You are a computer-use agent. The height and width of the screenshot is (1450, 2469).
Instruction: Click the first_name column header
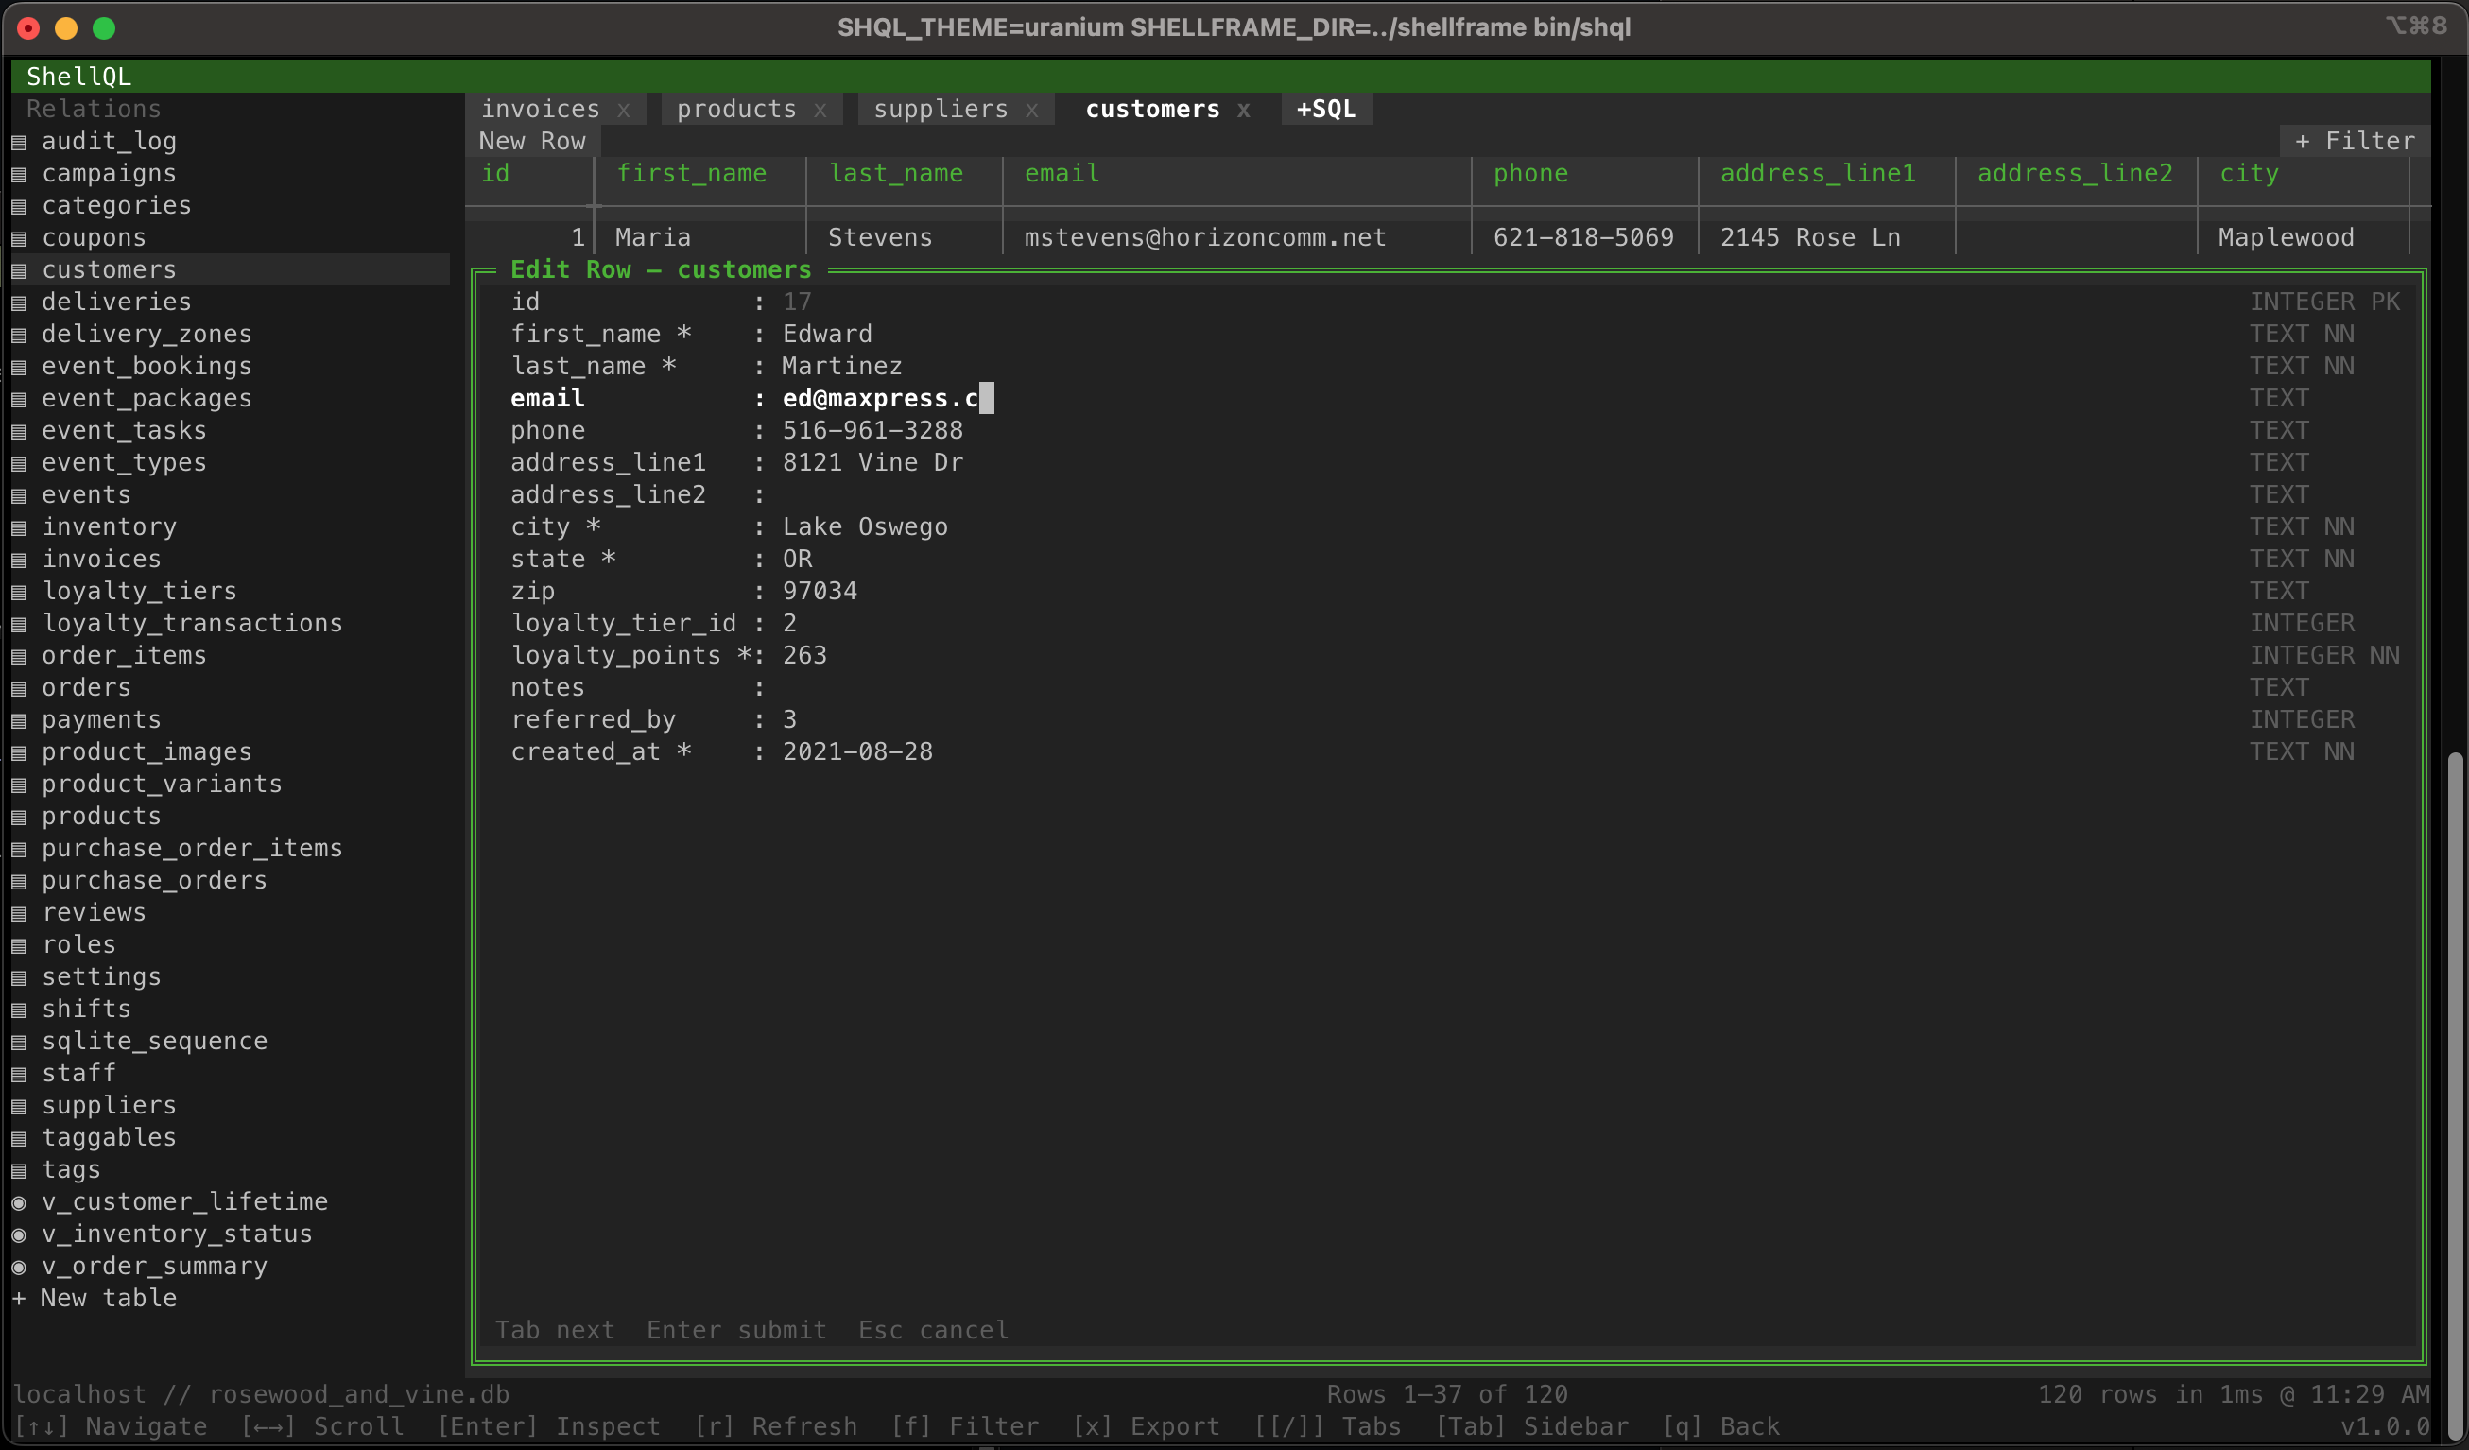691,173
